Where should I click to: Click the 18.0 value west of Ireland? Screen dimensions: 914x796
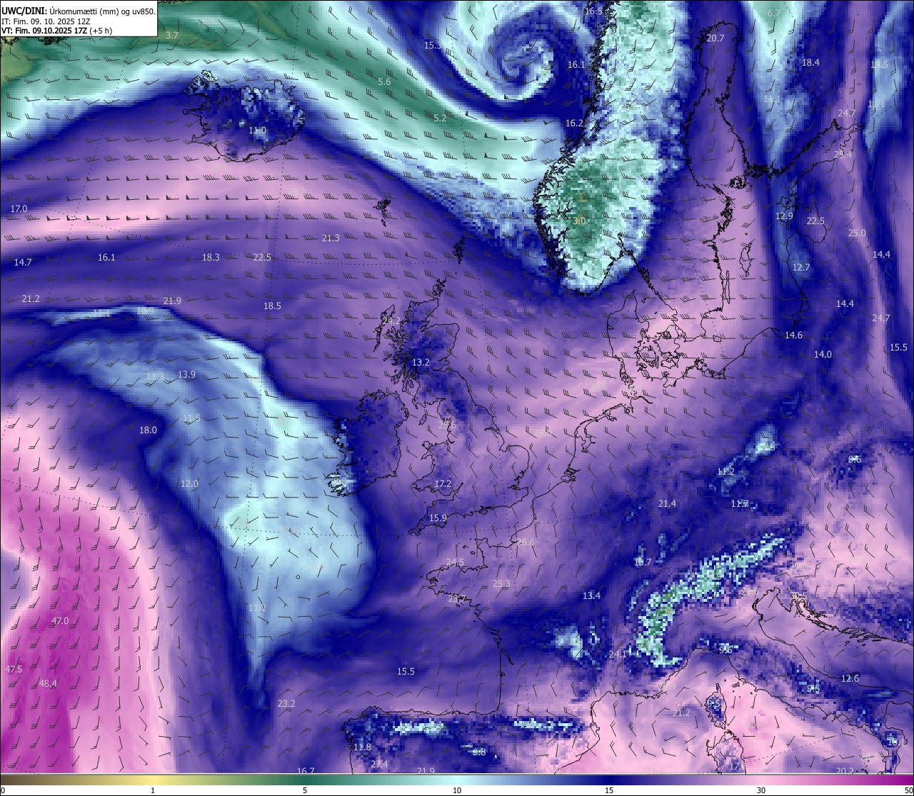148,430
